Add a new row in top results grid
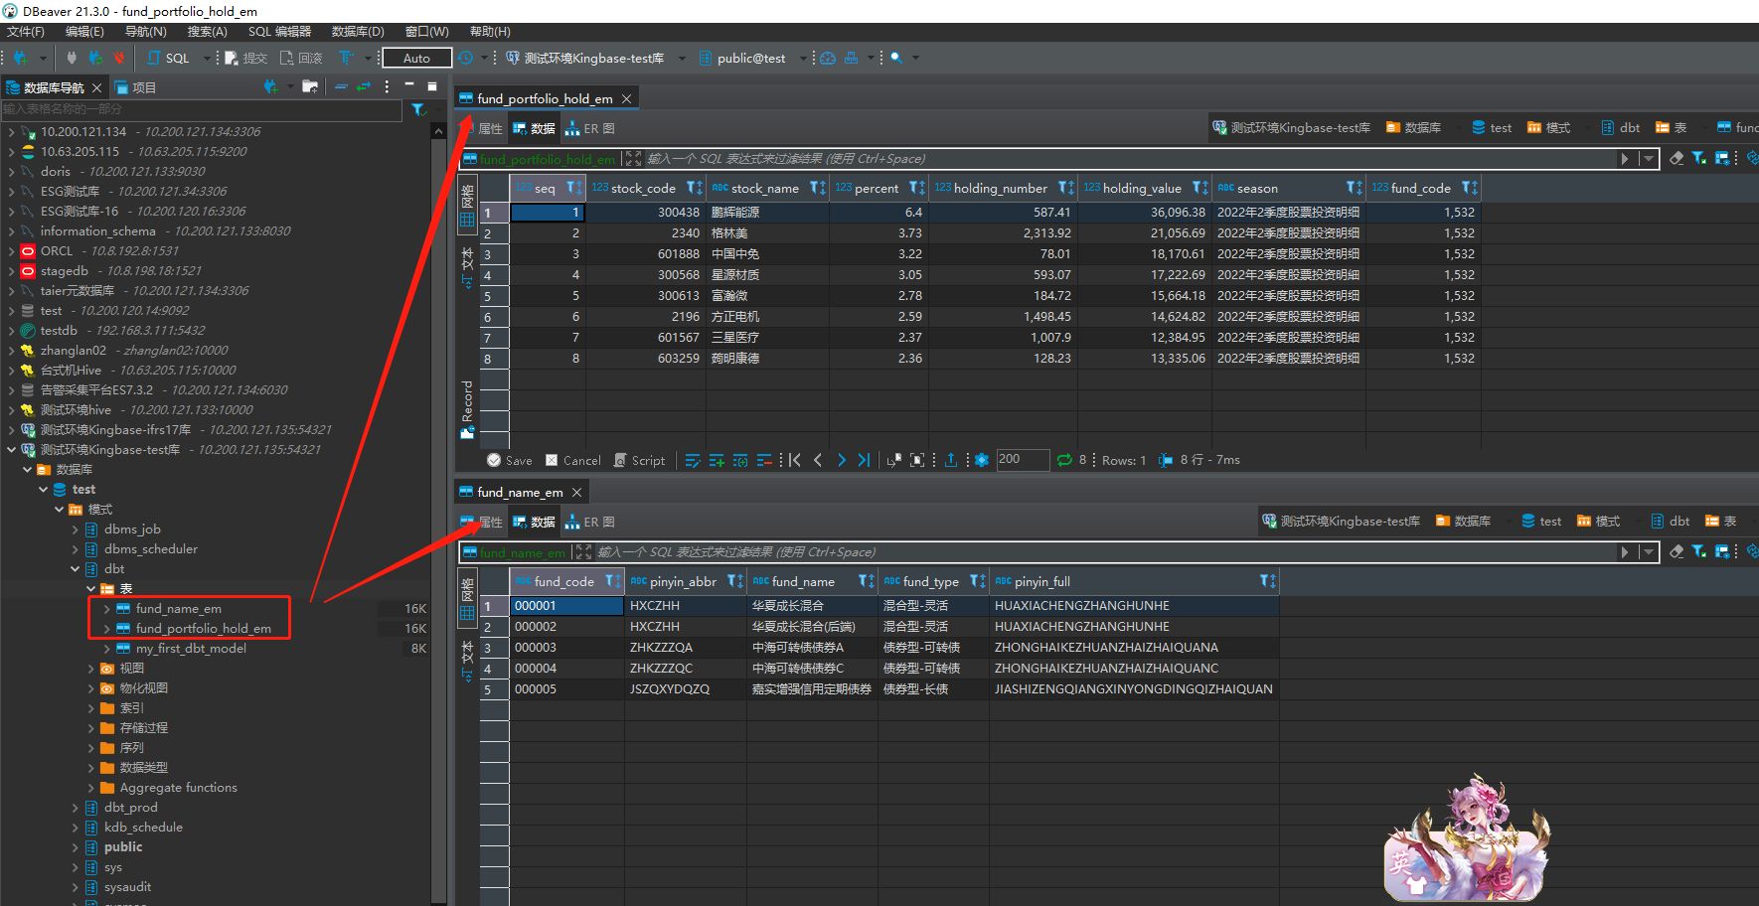Screen dimensions: 1759x906 pos(717,460)
